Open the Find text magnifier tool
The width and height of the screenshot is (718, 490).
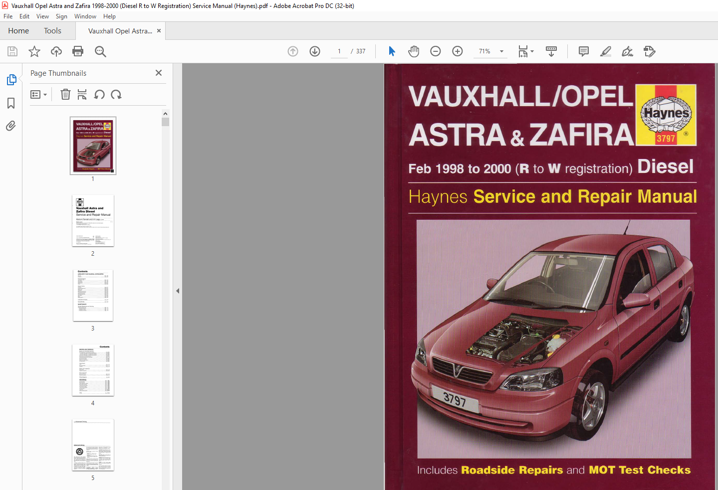(x=100, y=51)
